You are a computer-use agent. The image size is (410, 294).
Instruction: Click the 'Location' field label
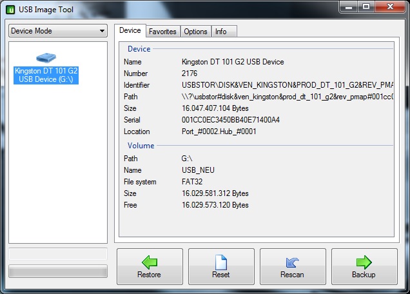[137, 132]
